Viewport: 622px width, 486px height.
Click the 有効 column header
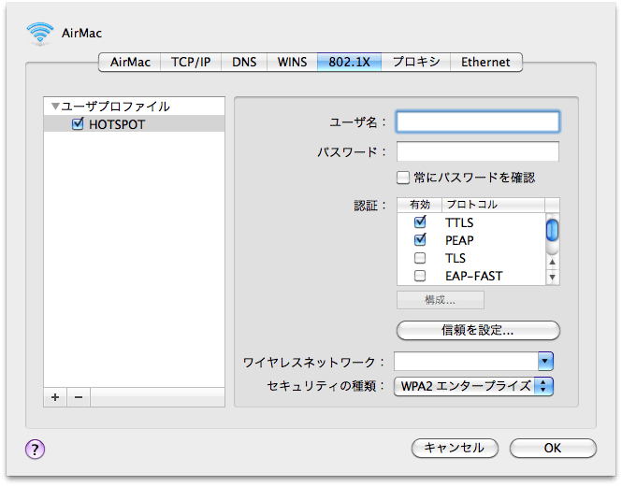tap(420, 205)
